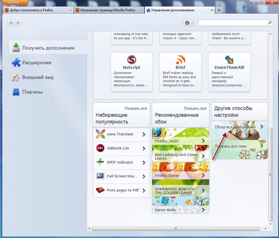279x238 pixels.
Task: Click the vertical scrollbar up arrow
Action: (271, 34)
